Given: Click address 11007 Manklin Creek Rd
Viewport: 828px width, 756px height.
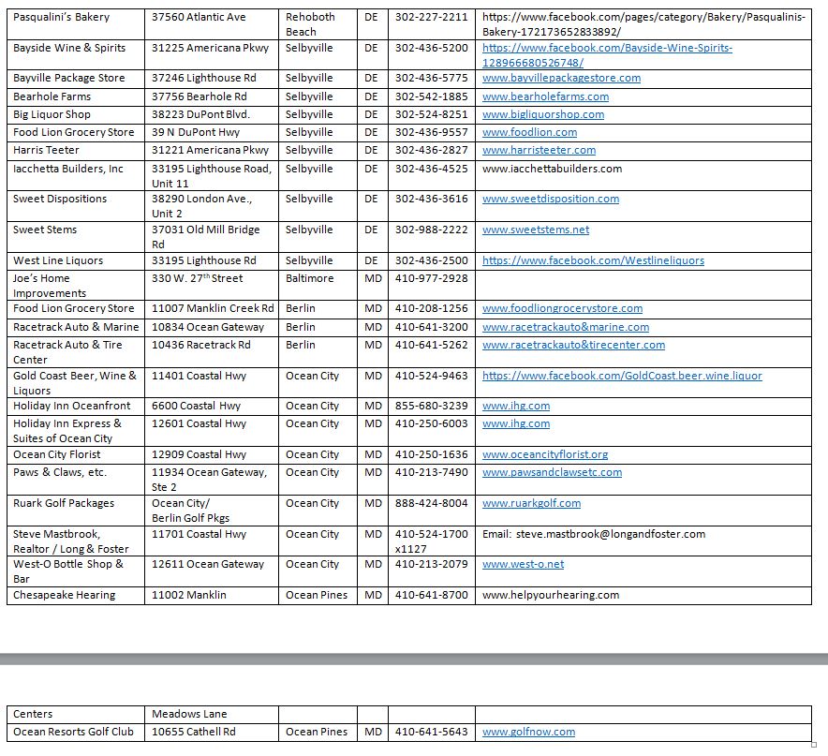Looking at the screenshot, I should click(213, 308).
